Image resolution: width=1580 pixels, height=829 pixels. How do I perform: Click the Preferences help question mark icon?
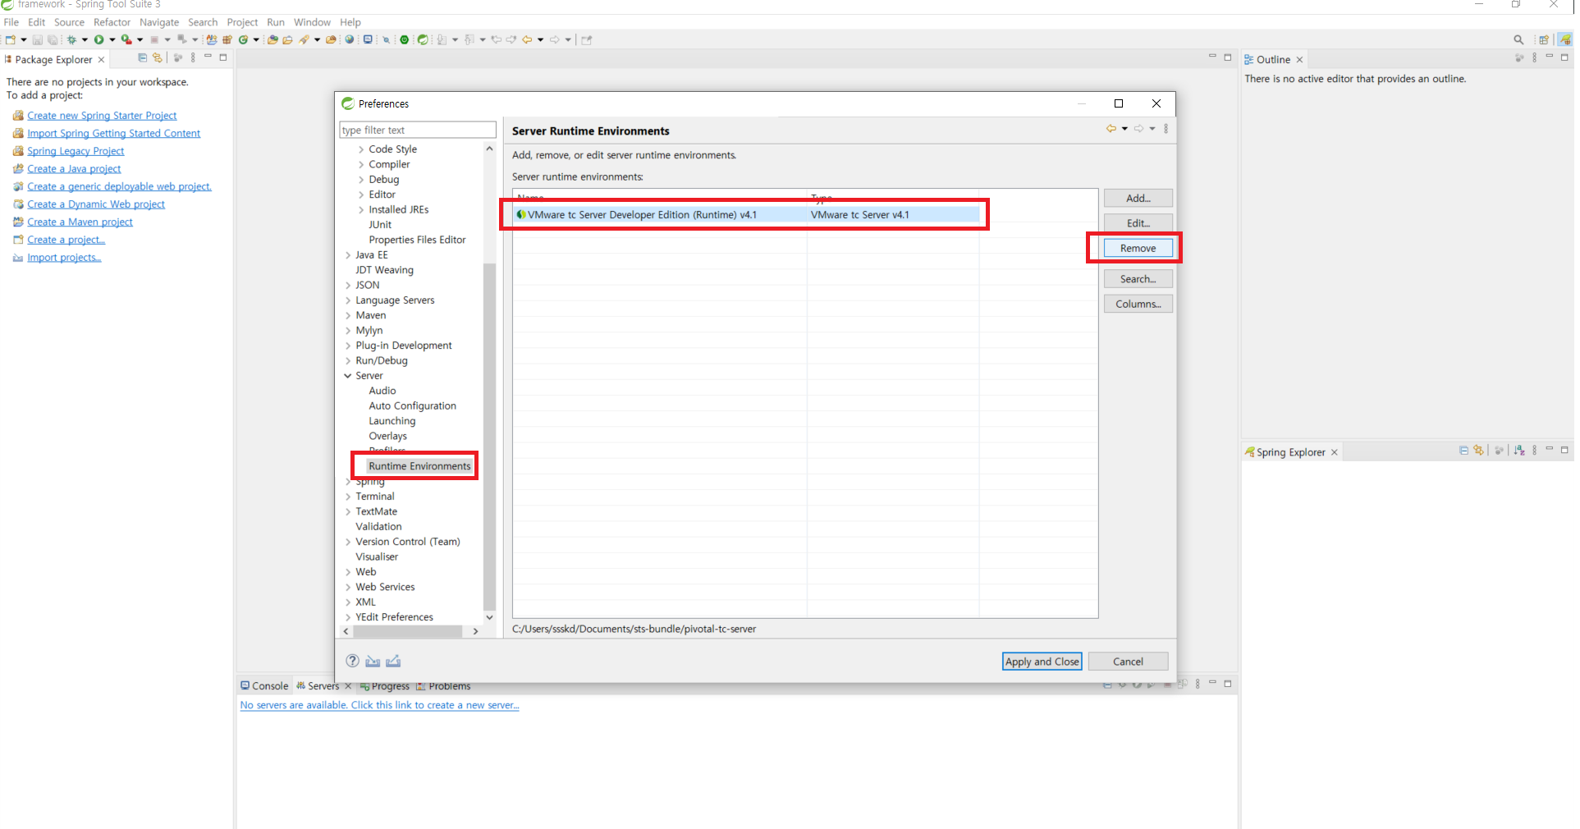click(353, 661)
